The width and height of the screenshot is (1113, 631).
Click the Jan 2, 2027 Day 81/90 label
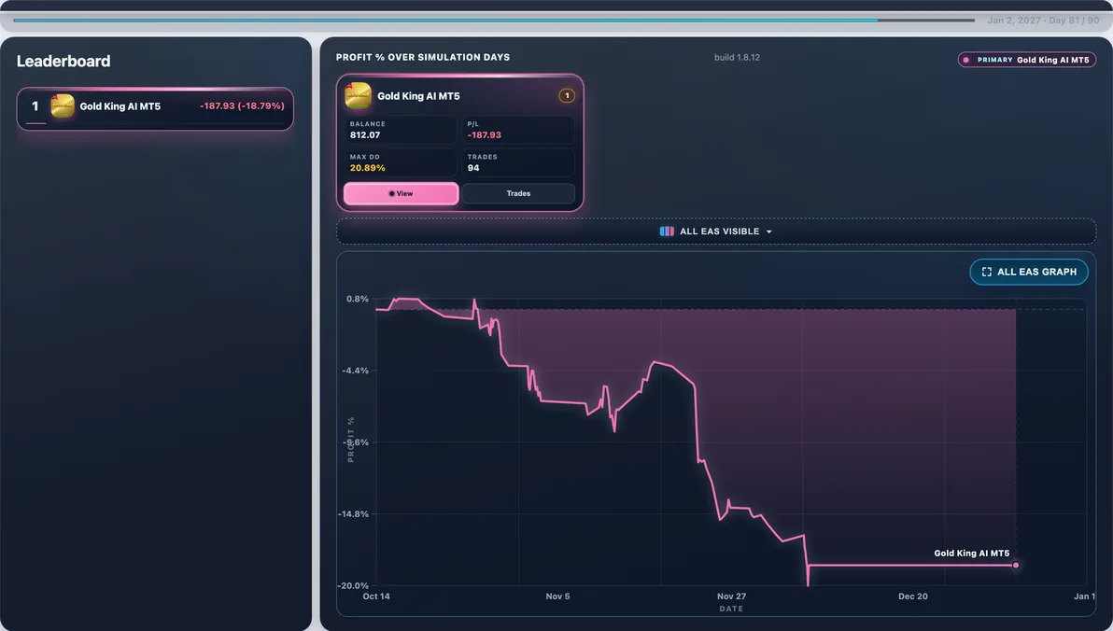coord(1043,20)
